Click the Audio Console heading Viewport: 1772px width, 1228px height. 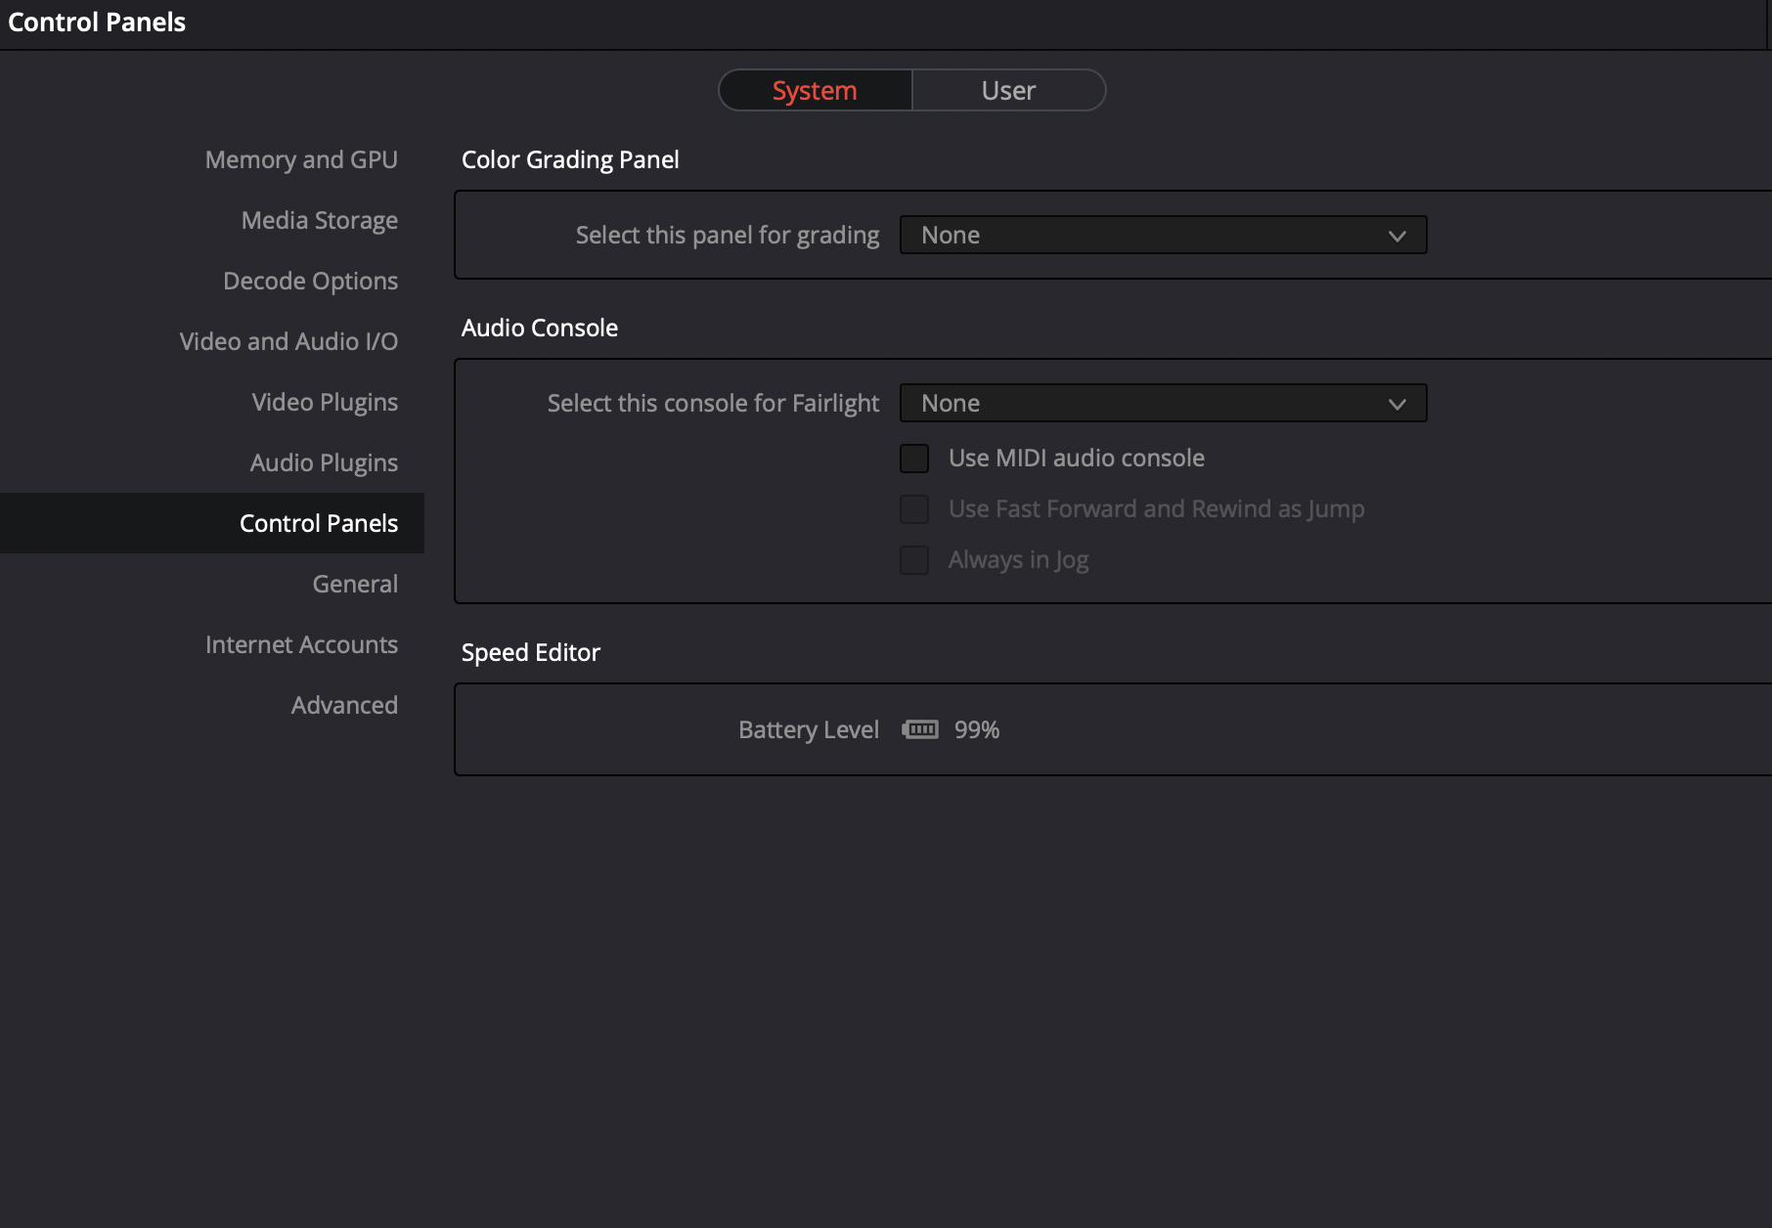coord(540,328)
